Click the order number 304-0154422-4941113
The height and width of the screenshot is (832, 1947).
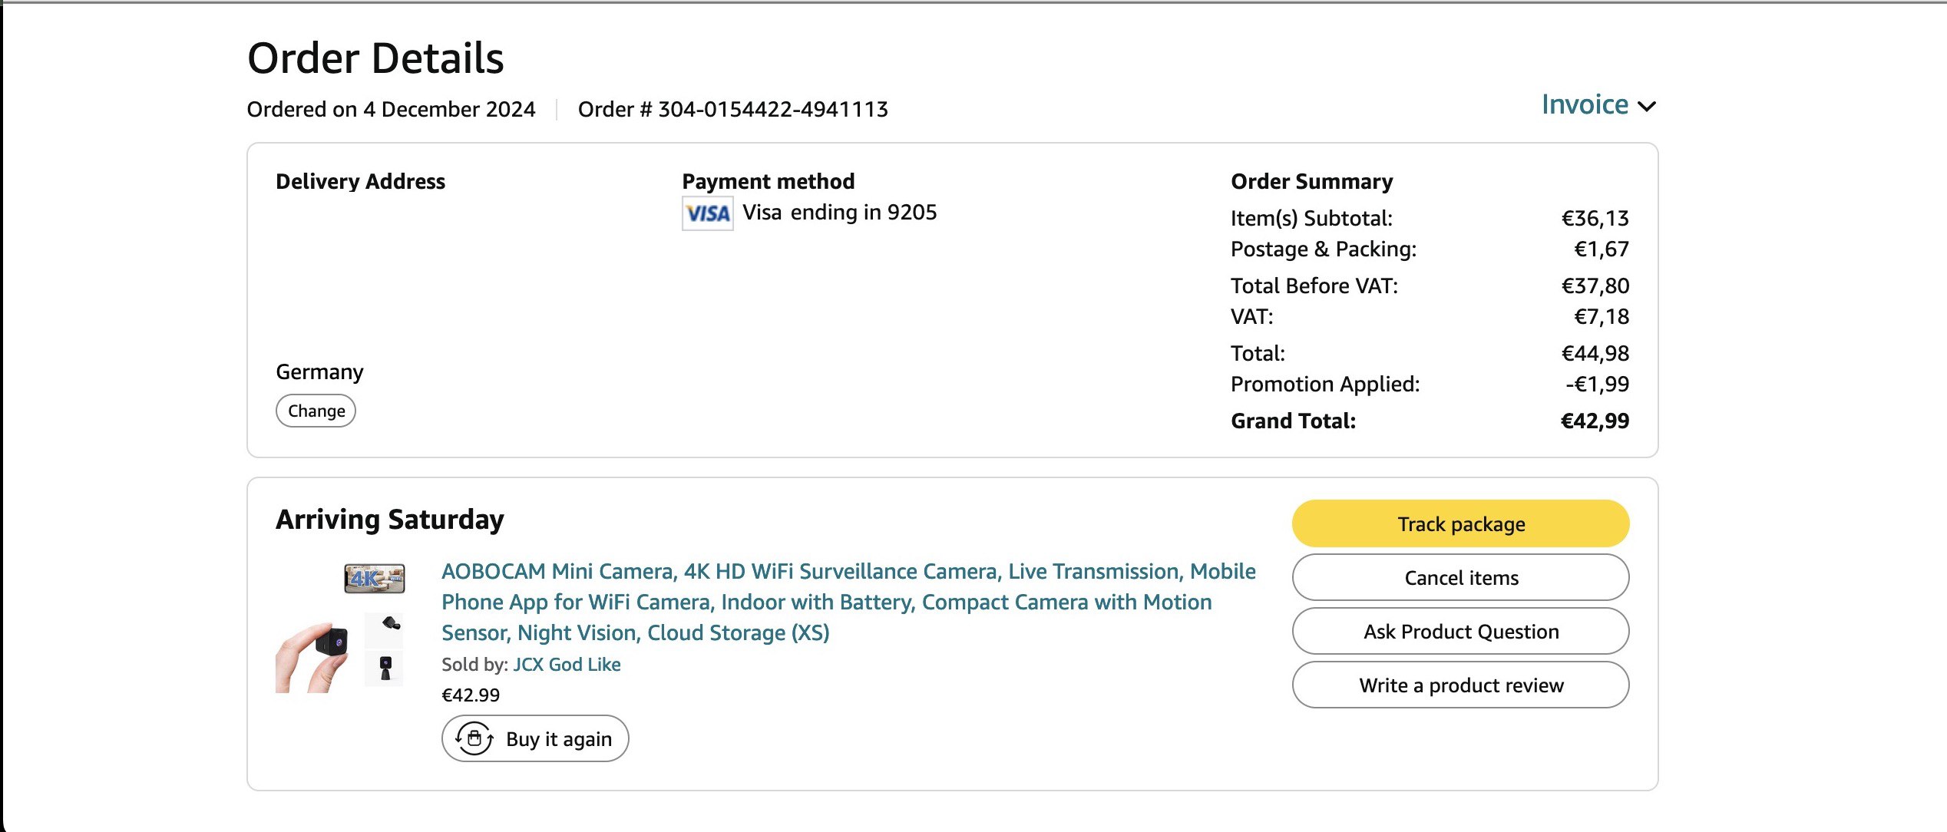pos(772,109)
